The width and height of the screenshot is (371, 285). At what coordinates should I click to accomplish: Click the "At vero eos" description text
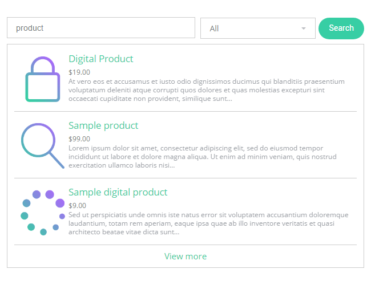[x=207, y=90]
